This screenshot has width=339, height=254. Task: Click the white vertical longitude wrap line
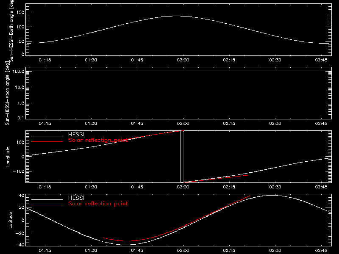point(181,157)
